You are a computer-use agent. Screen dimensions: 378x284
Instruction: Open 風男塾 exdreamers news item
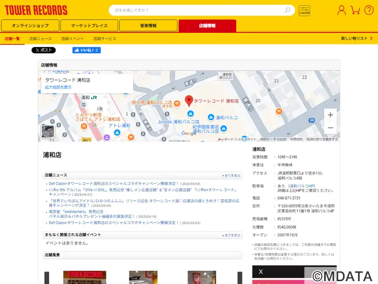(x=92, y=214)
